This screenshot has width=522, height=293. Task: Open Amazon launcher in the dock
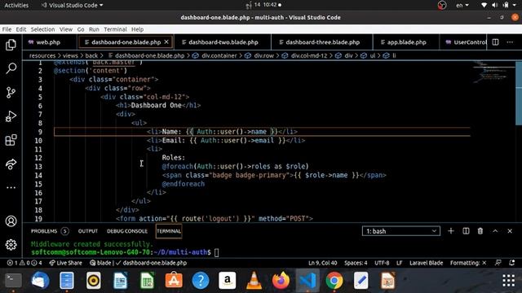point(227,281)
